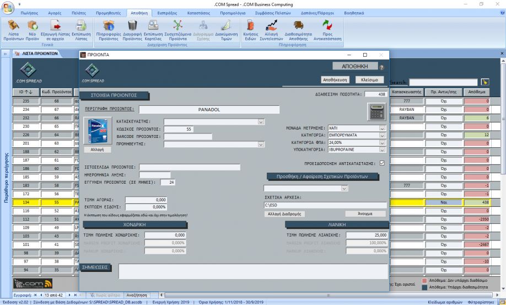The image size is (506, 305).
Task: Click the BARCODE ΠΡΟΪΟΝΤΟΣ field
Action: point(188,137)
